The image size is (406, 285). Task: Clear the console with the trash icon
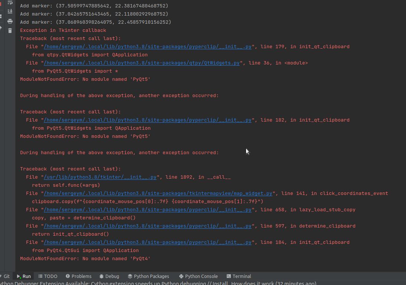[10, 30]
